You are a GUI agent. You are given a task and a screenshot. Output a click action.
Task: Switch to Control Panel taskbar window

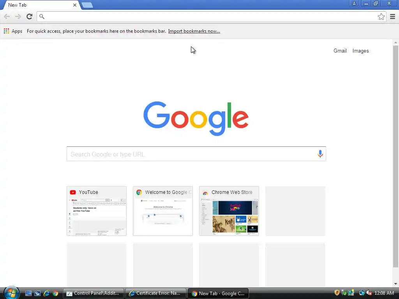click(94, 294)
